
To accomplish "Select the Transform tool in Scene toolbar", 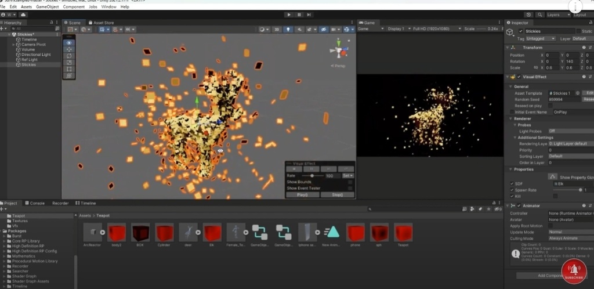I will pos(69,76).
